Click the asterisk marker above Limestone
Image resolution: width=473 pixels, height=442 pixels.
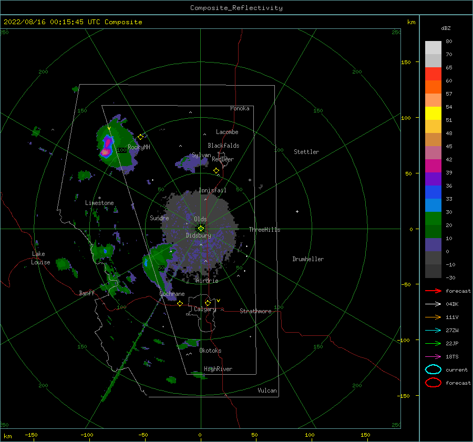tap(99, 198)
